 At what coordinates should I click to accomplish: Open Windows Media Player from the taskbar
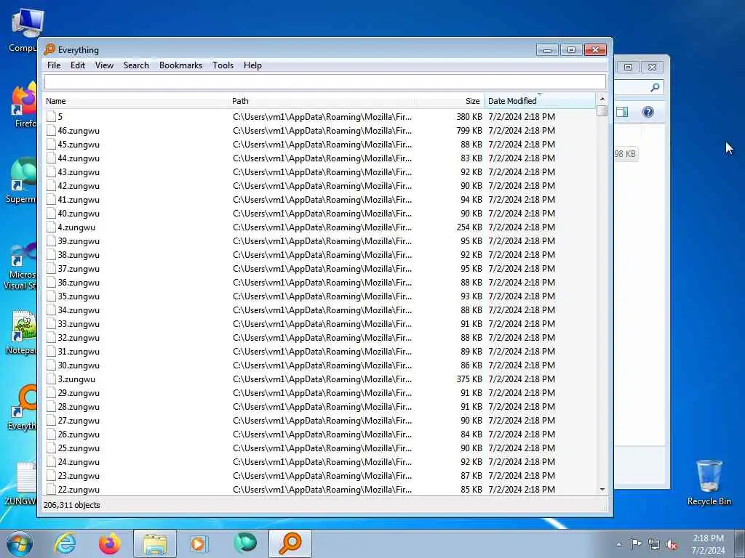point(198,543)
